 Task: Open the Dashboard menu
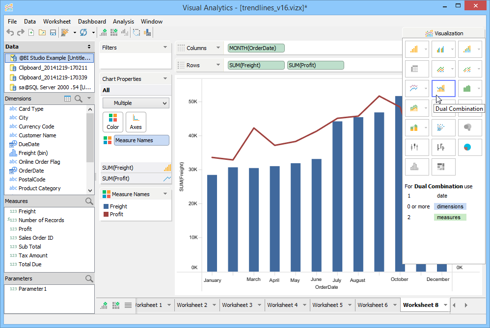[x=92, y=22]
